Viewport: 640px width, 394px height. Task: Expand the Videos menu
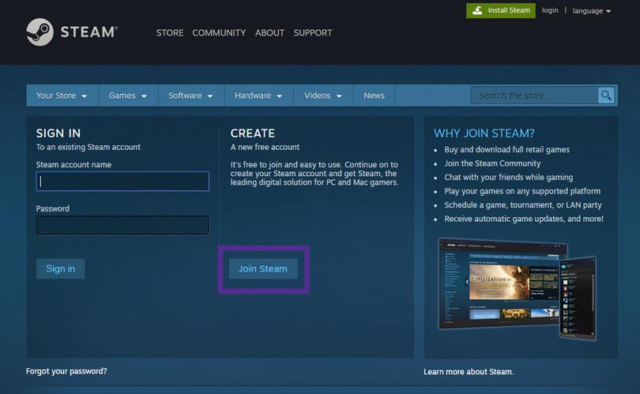pyautogui.click(x=323, y=96)
